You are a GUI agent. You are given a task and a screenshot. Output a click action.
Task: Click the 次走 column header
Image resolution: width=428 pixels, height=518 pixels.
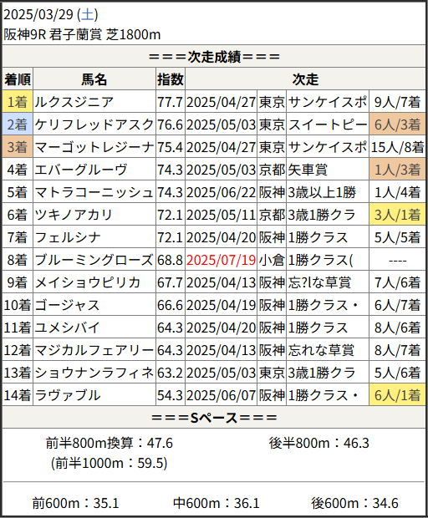(305, 79)
